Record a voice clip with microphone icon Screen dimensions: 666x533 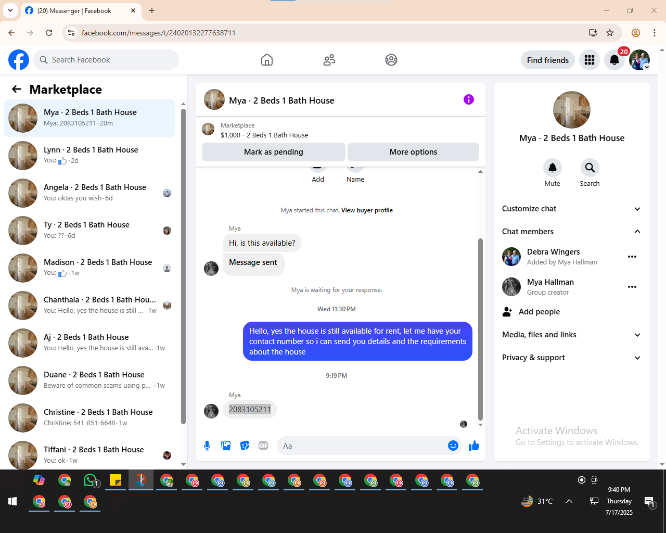pos(207,446)
